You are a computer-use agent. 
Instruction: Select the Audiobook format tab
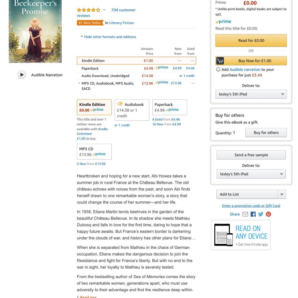point(132,110)
